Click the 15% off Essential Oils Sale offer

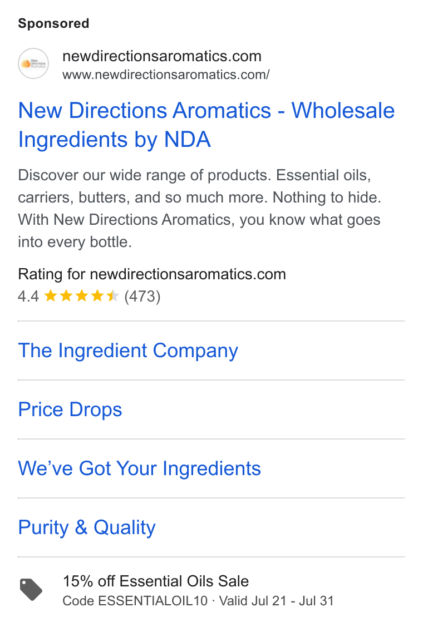coord(156,581)
